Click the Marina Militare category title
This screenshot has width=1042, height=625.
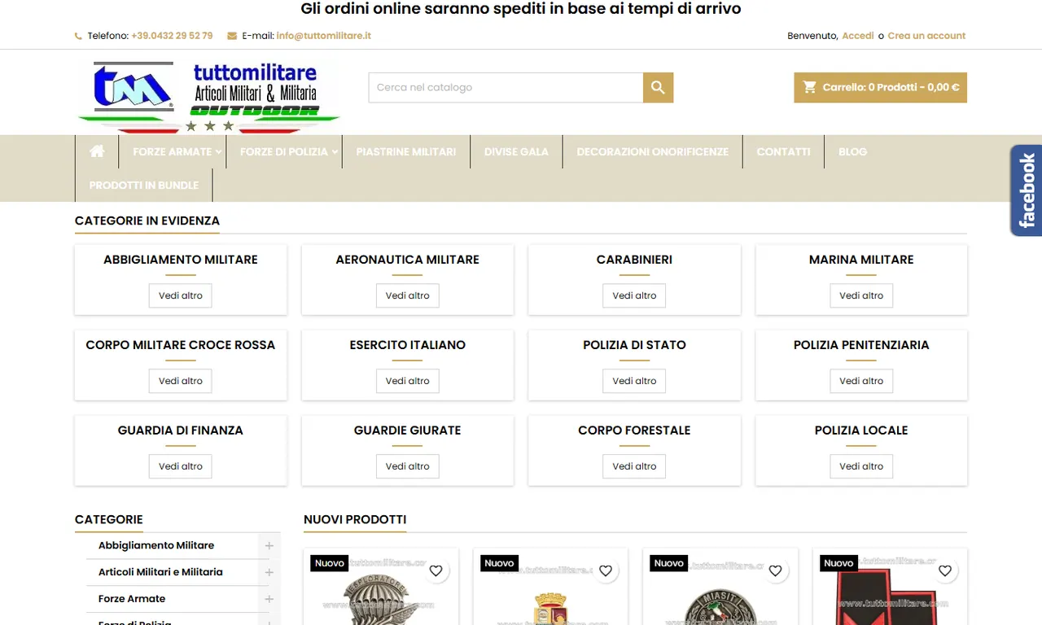[861, 260]
